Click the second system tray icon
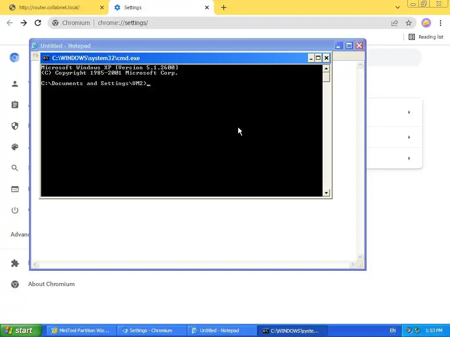 pyautogui.click(x=417, y=330)
